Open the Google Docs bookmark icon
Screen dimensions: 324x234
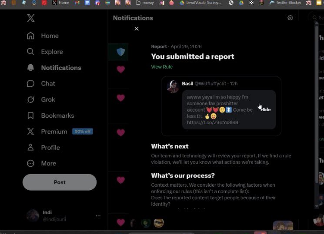[87, 3]
